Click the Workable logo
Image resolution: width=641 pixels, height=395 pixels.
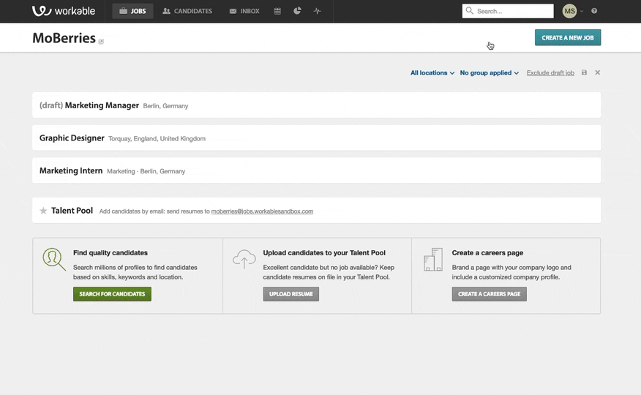(64, 11)
